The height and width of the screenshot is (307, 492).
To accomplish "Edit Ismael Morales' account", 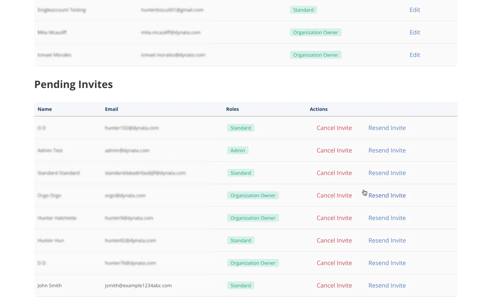I will pyautogui.click(x=414, y=55).
